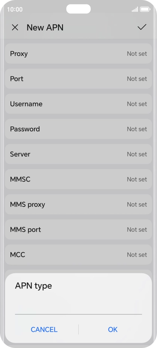
Task: Tap the X discard icon
Action: tap(15, 28)
